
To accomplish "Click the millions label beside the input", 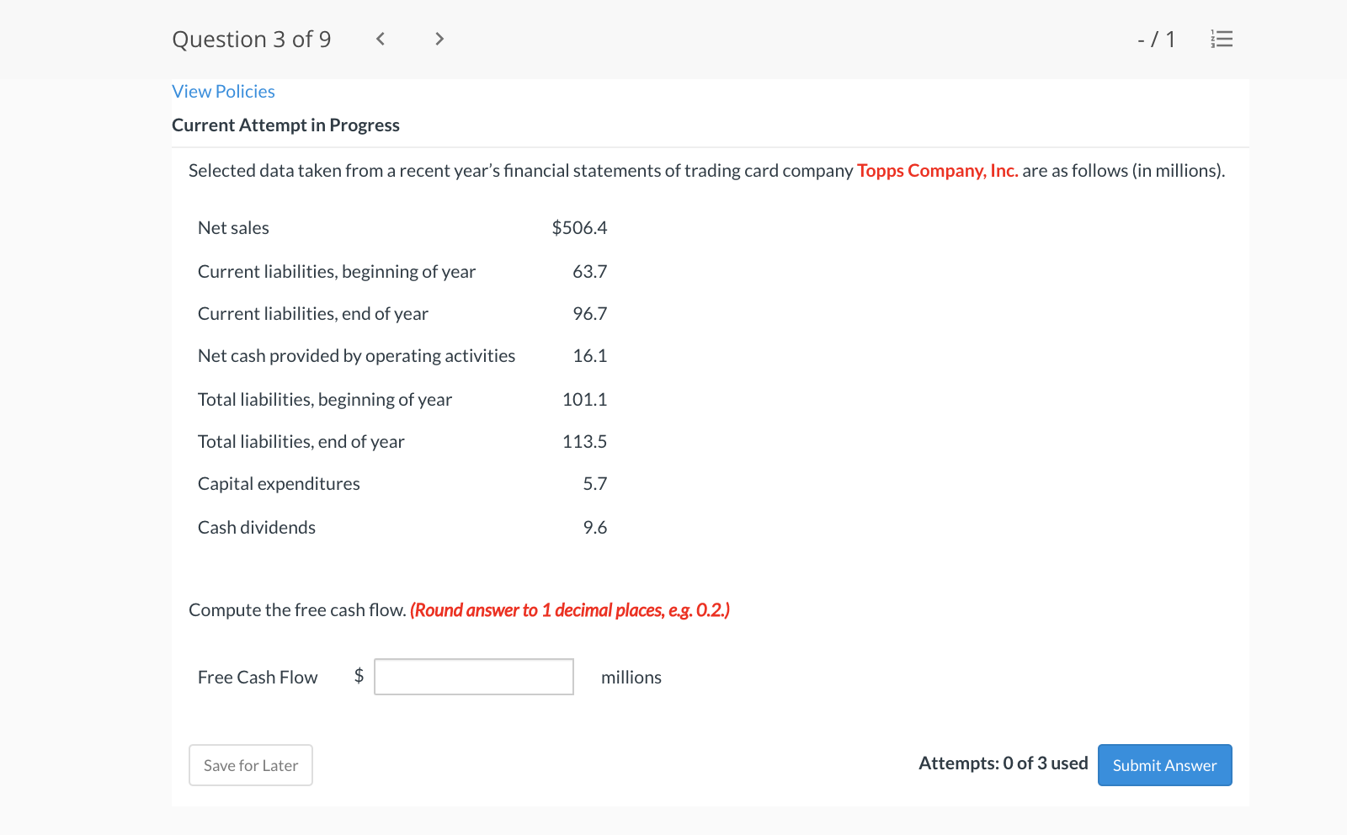I will [x=631, y=677].
